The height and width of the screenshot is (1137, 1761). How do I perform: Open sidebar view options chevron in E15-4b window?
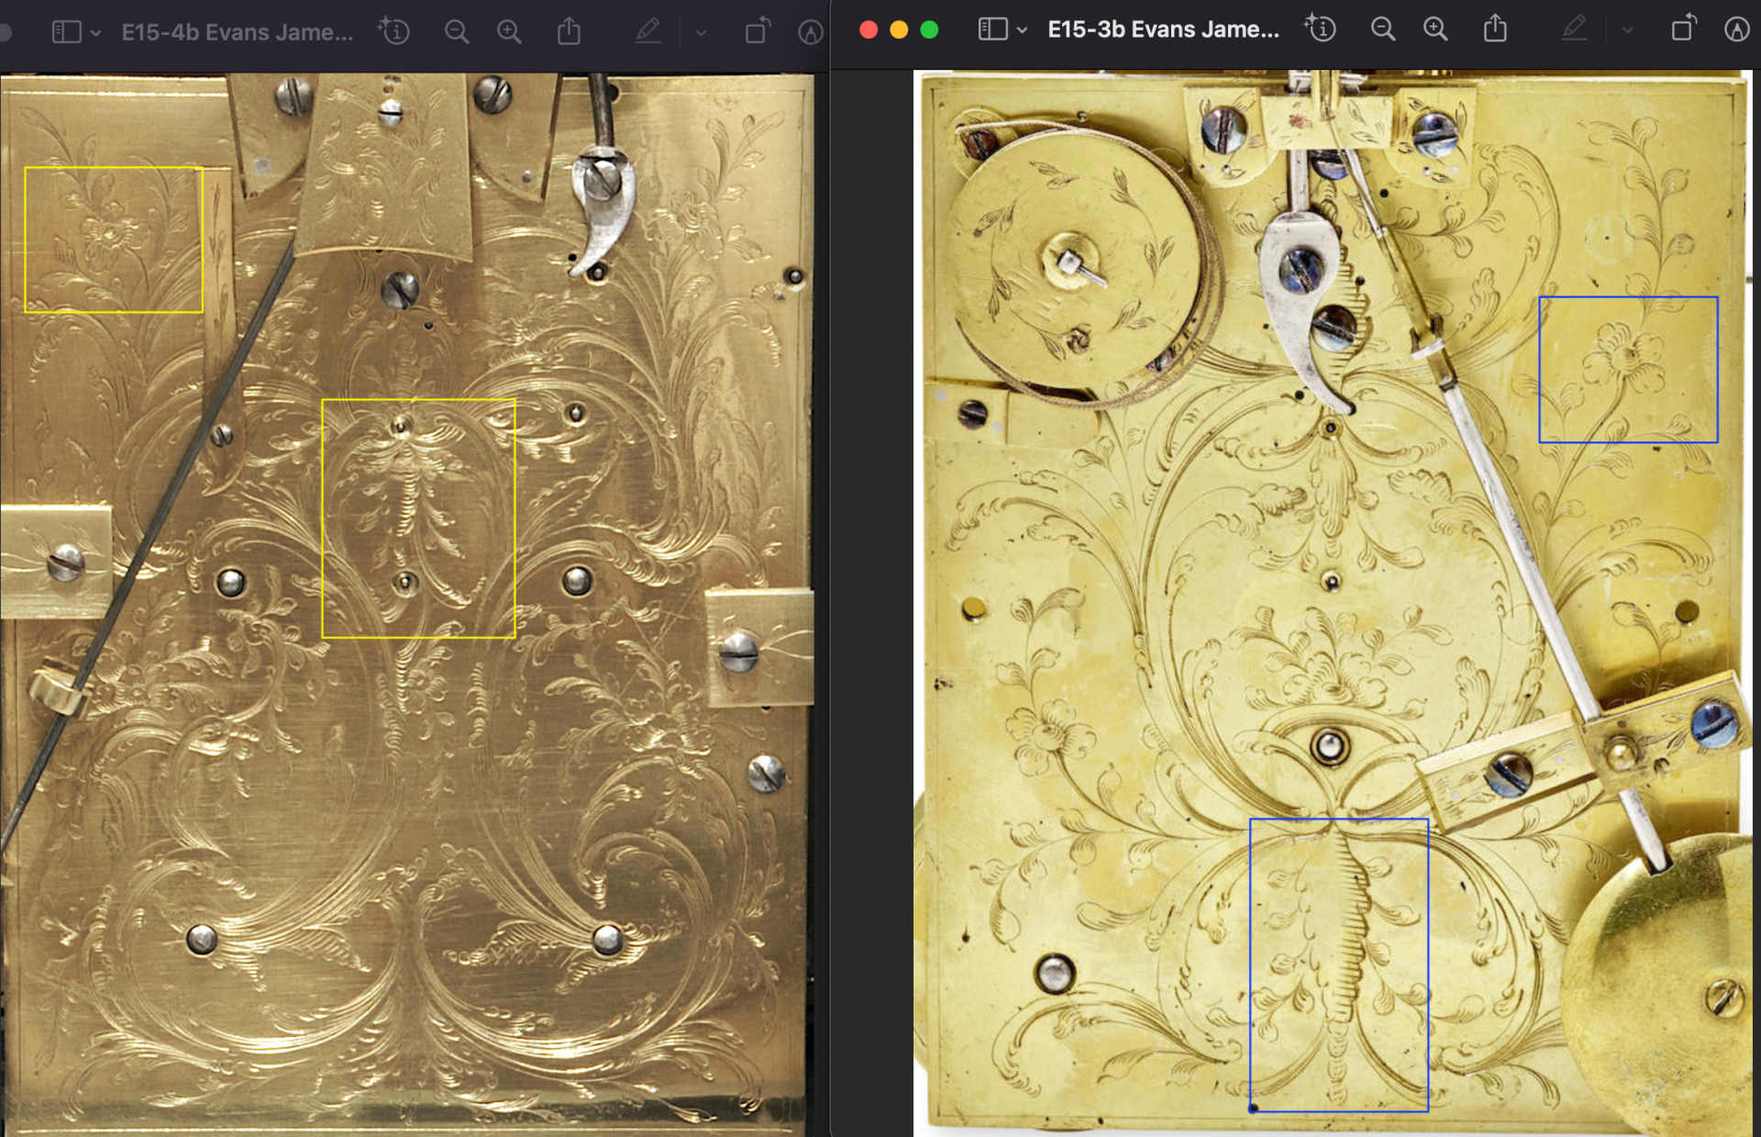pyautogui.click(x=95, y=33)
